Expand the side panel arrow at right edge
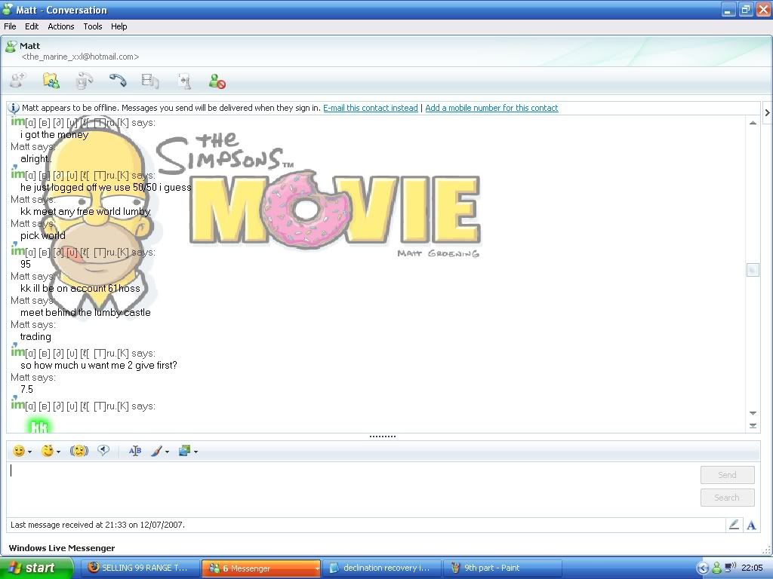This screenshot has width=773, height=579. [x=767, y=113]
